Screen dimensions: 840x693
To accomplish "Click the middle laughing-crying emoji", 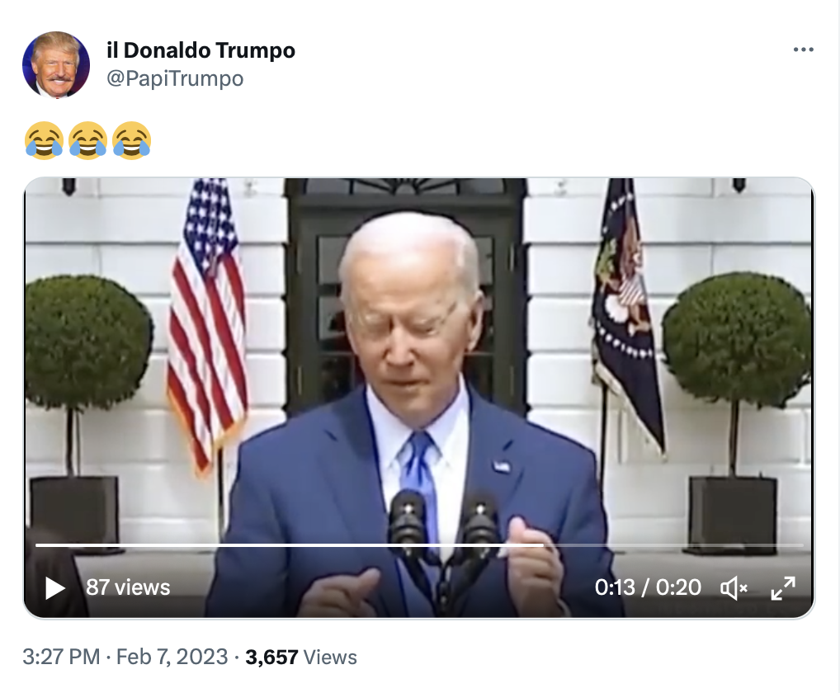I will pyautogui.click(x=87, y=140).
